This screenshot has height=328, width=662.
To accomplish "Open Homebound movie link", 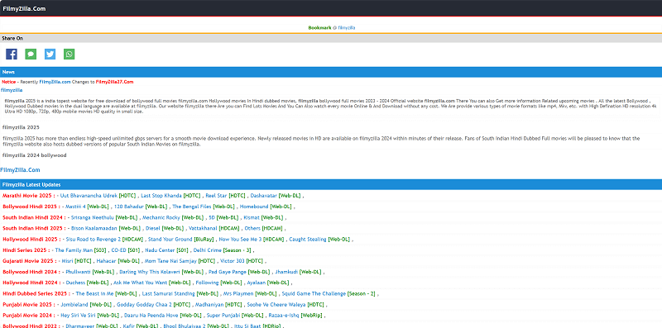I will [254, 207].
